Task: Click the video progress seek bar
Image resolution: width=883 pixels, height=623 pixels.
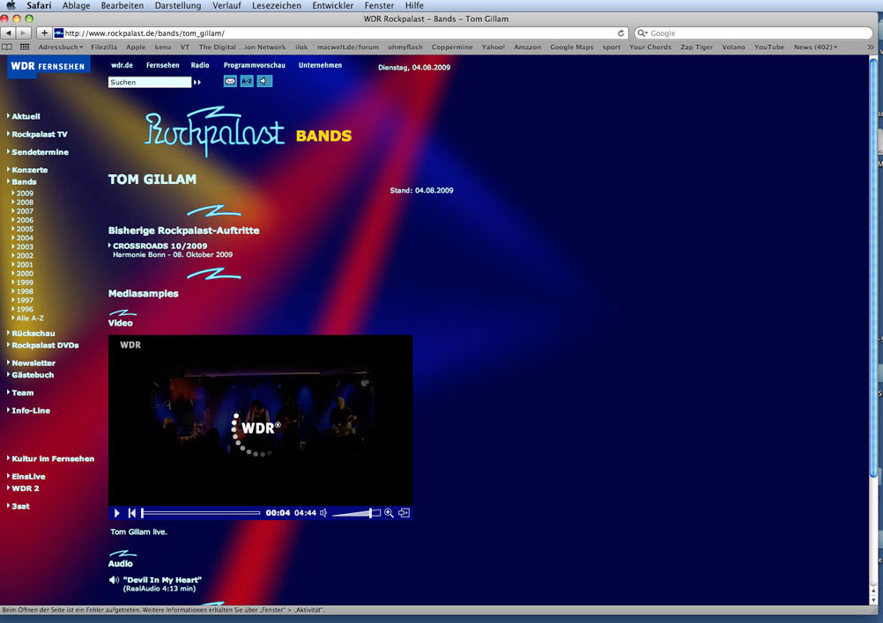Action: [x=201, y=513]
